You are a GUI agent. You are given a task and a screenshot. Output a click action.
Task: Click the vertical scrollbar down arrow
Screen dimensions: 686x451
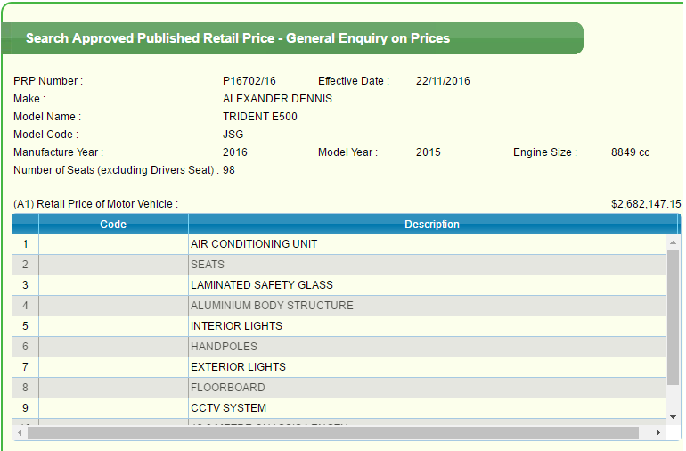click(x=673, y=416)
